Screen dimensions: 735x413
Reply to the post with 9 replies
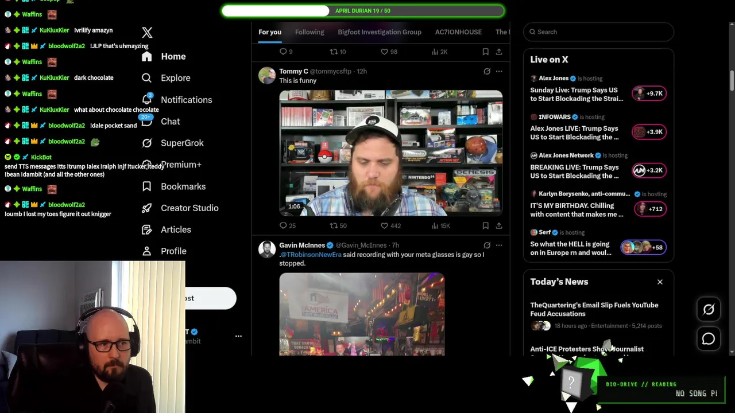tap(285, 52)
